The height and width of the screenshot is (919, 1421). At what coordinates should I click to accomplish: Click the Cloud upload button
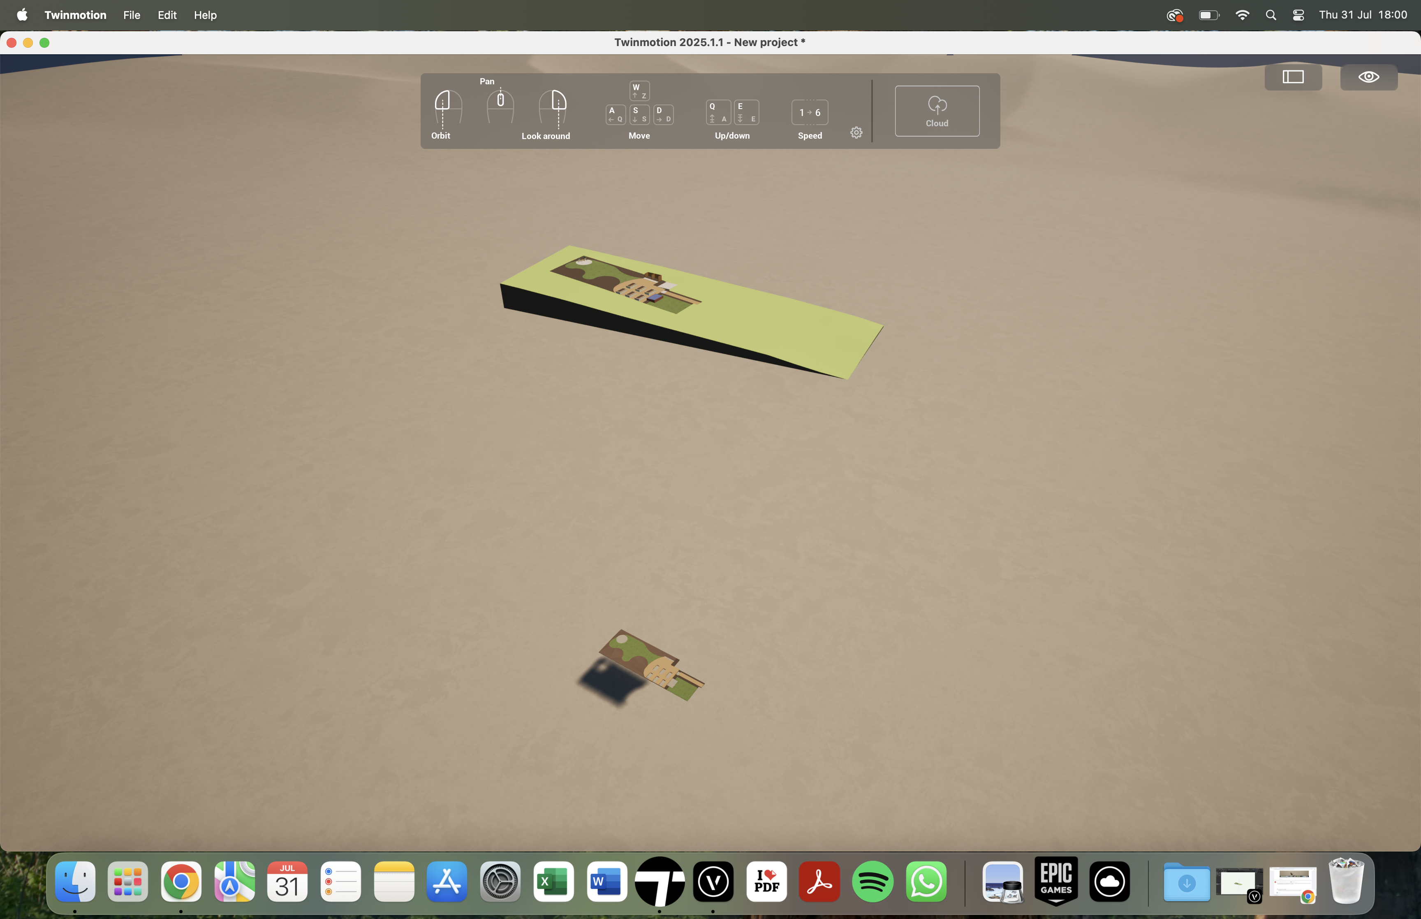pyautogui.click(x=937, y=111)
